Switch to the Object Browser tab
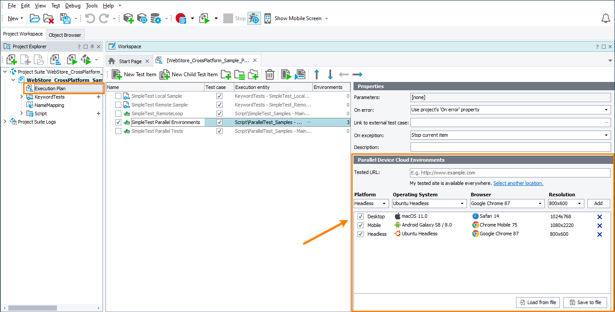 click(65, 34)
